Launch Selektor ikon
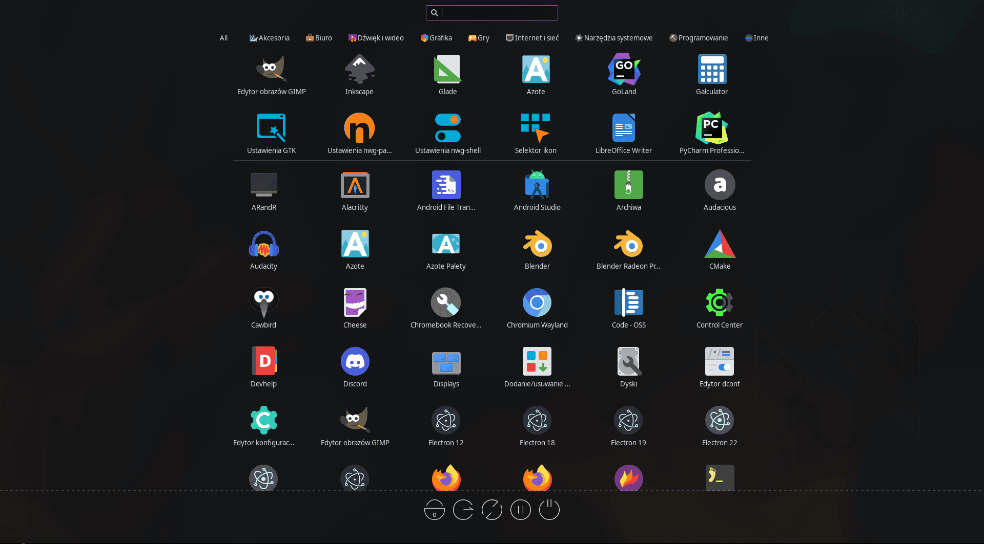The width and height of the screenshot is (984, 544). pyautogui.click(x=536, y=134)
